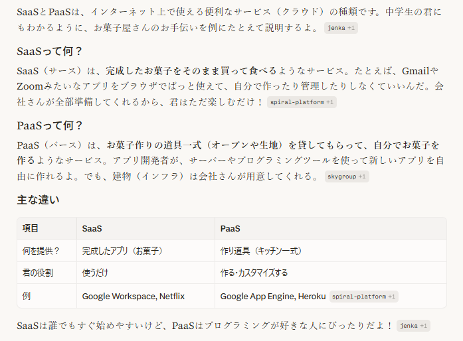Open the jenka citation after the final summary sentence
Screen dimensions: 463x341
click(x=413, y=326)
